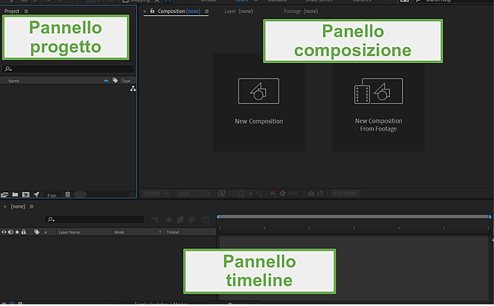The image size is (494, 306).
Task: Click the time navigator start handle
Action: pos(218,216)
